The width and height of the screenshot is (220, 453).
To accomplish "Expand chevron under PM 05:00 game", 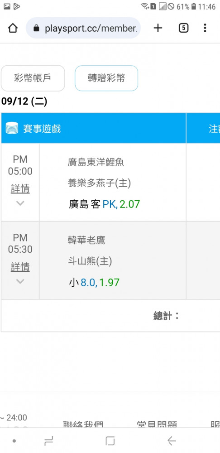I will tap(20, 203).
